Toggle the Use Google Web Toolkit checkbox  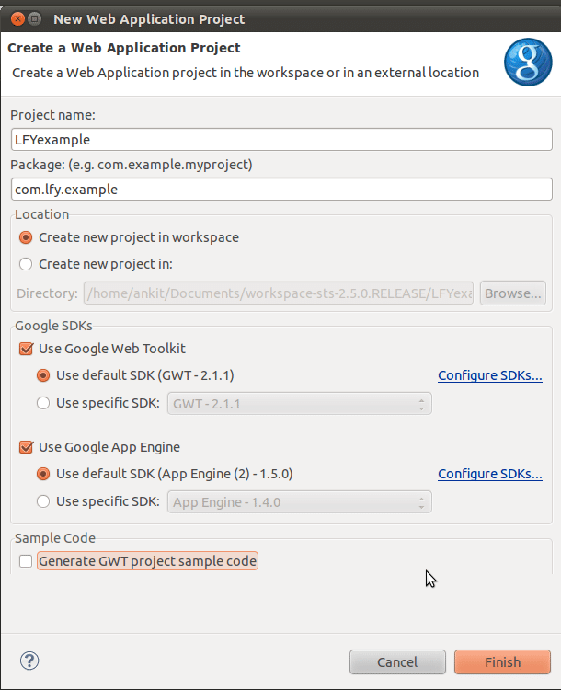pyautogui.click(x=26, y=349)
